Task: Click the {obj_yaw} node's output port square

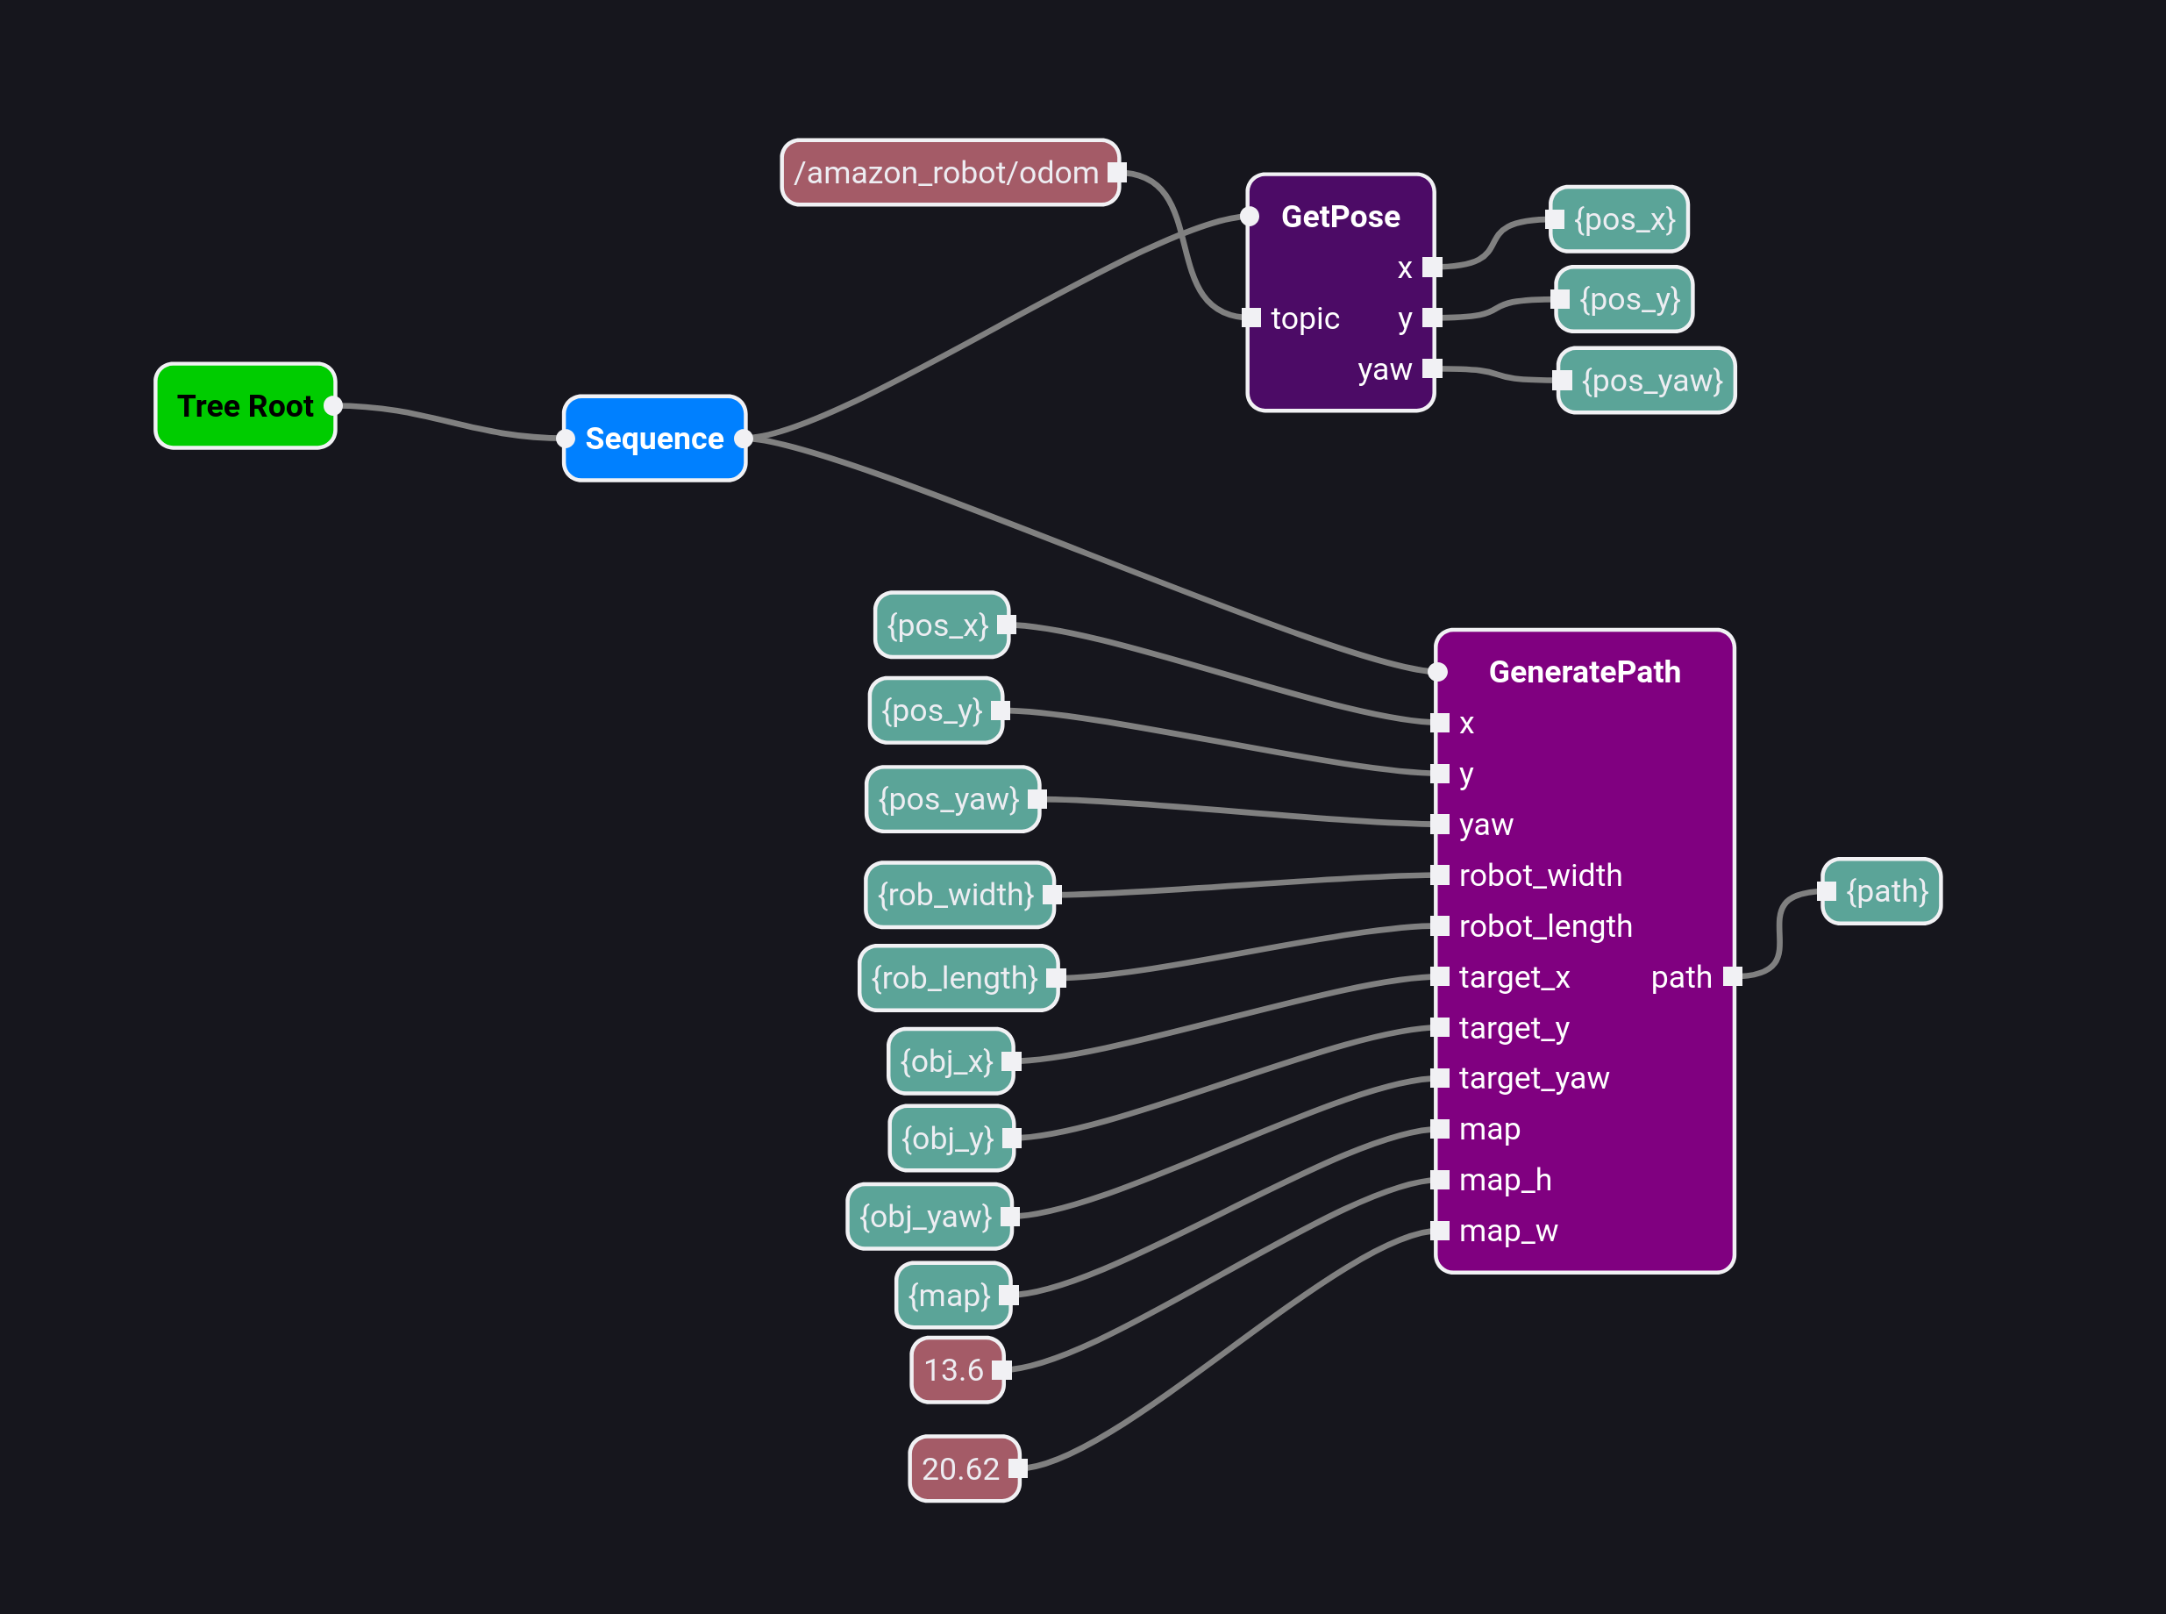Action: [1009, 1216]
